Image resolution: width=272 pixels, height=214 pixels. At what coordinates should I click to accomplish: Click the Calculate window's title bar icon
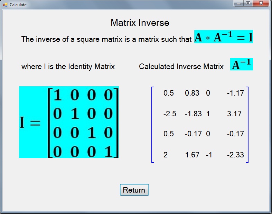coord(5,5)
